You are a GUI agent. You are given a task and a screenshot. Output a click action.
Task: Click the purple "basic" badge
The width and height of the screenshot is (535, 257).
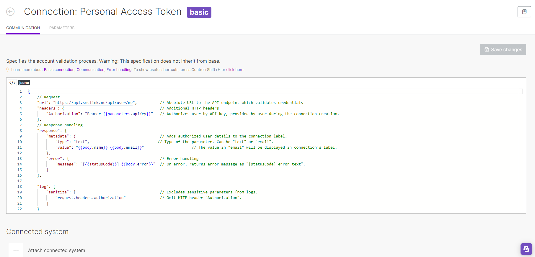[199, 12]
